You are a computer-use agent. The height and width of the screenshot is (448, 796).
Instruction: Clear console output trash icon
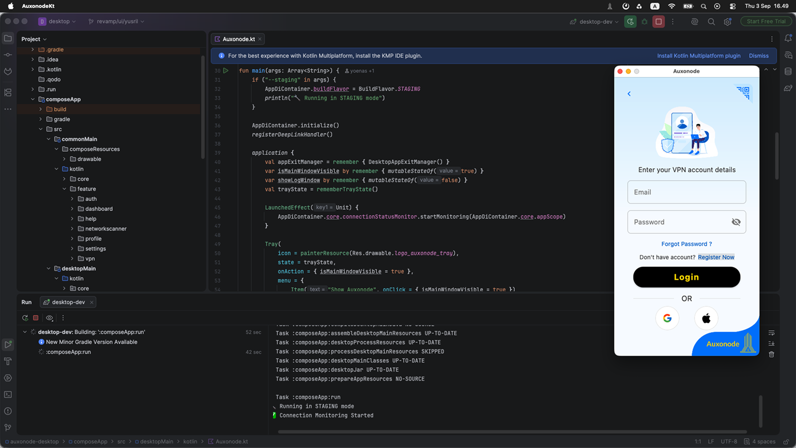772,354
